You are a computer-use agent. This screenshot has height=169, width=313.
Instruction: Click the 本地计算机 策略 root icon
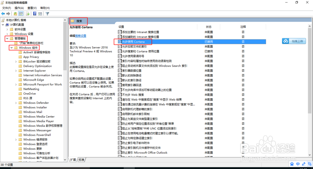pos(3,20)
